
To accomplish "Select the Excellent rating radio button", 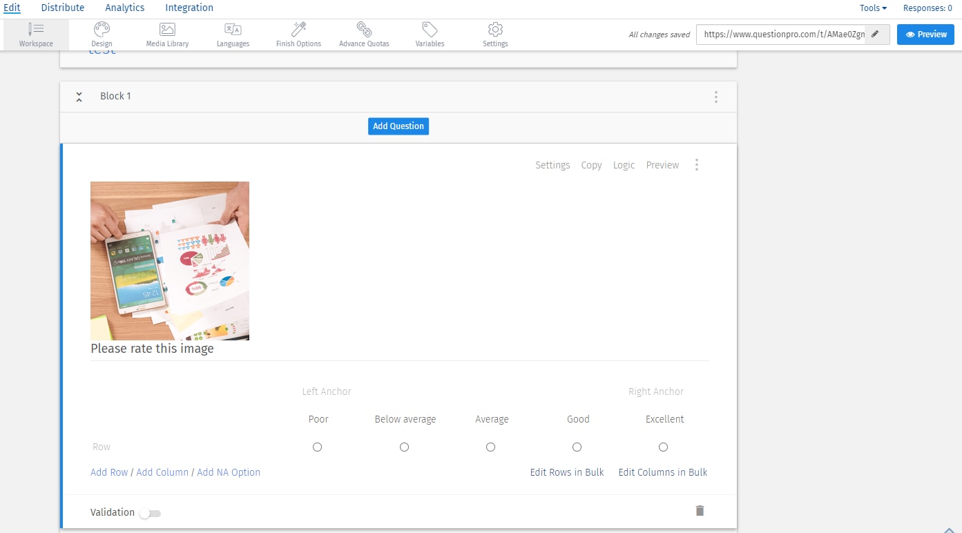I will (x=663, y=447).
